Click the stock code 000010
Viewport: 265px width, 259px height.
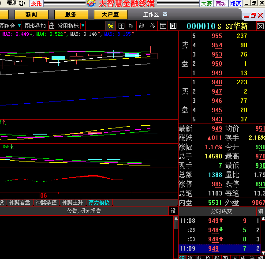pos(201,26)
